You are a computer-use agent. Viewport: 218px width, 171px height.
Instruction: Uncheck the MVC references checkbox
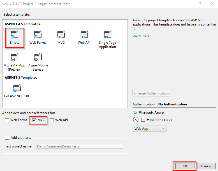(34, 120)
